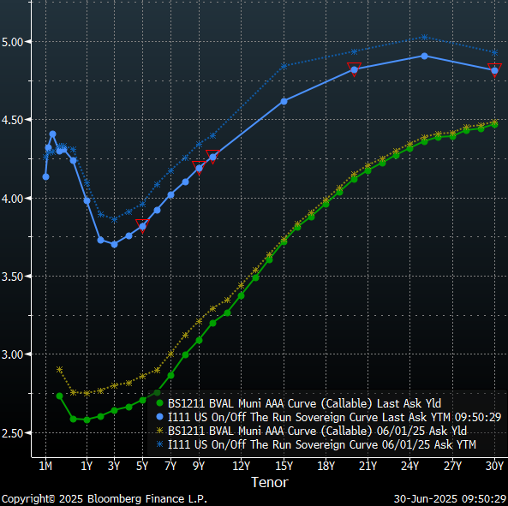
Task: Click the 21Y tenor axis label
Action: tap(368, 466)
